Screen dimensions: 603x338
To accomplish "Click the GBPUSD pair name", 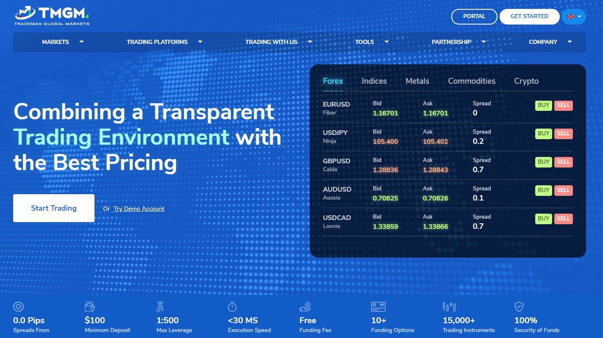I will point(336,161).
